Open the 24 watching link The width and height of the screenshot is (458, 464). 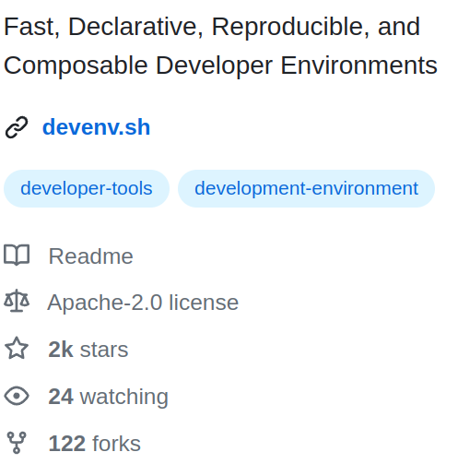click(108, 397)
